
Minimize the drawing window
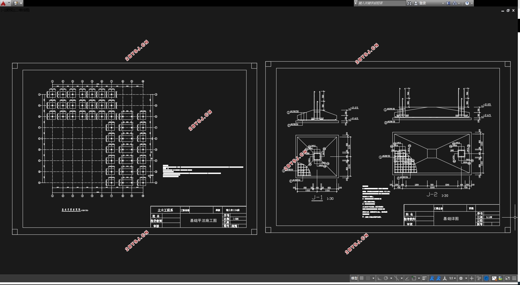tap(503, 11)
